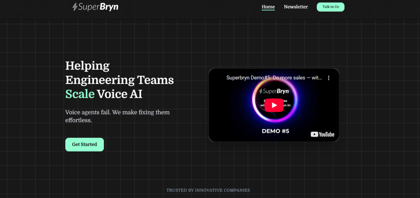Click the SuperBryn wordmark in the header

pyautogui.click(x=98, y=7)
